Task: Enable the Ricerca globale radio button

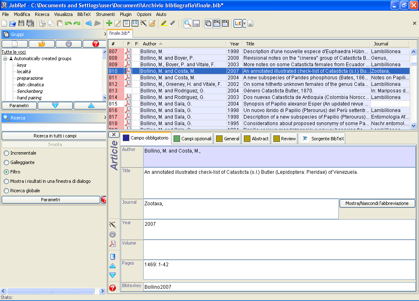Action: pyautogui.click(x=7, y=191)
